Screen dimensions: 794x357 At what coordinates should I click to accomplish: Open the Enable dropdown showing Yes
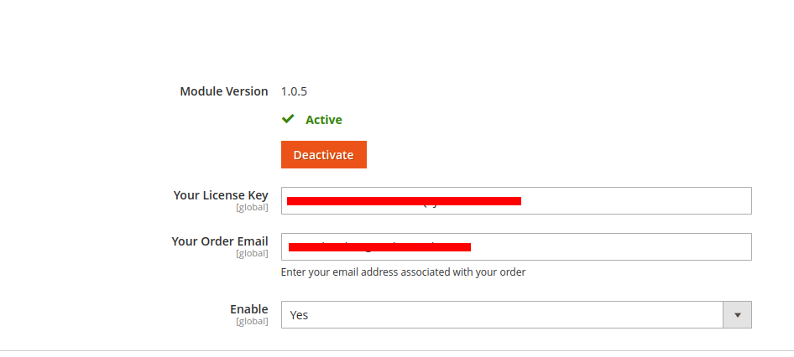click(502, 315)
